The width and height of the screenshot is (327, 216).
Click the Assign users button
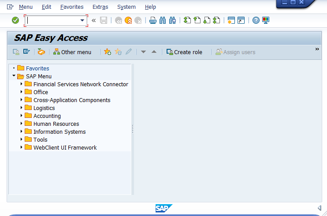pos(235,52)
